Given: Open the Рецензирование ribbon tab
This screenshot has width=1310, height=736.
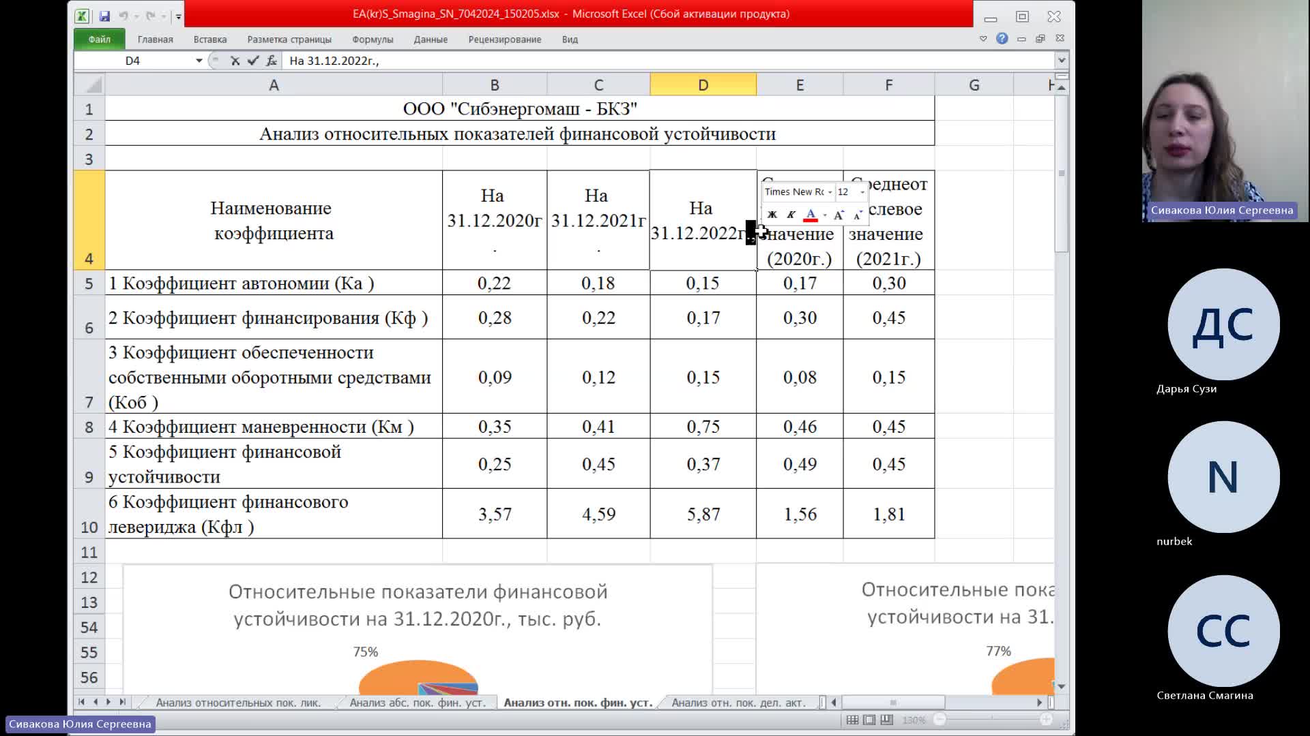Looking at the screenshot, I should click(x=505, y=39).
